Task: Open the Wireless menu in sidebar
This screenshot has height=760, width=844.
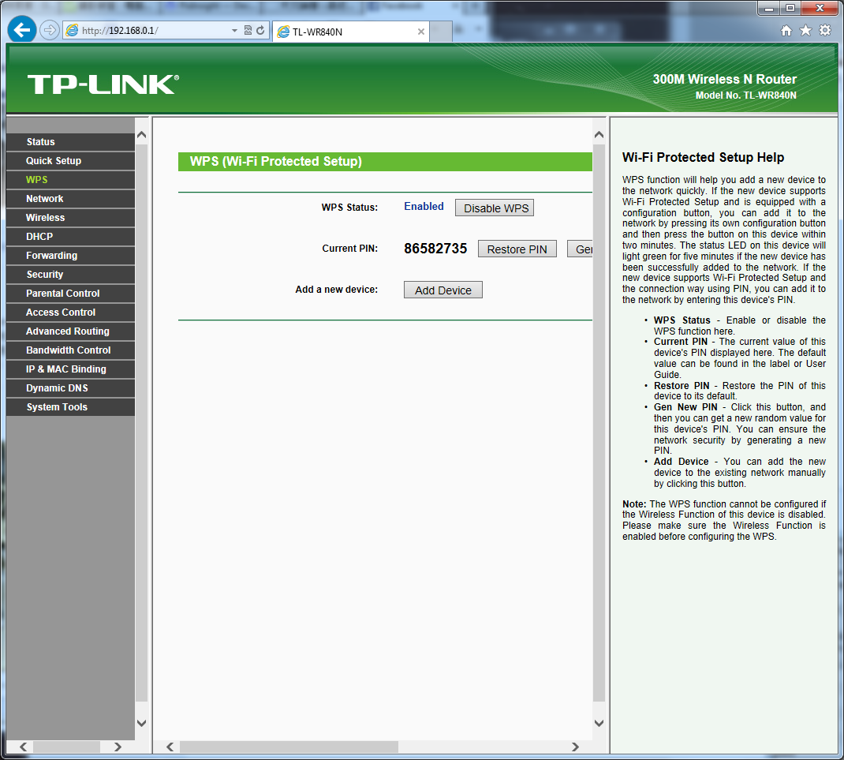Action: pos(45,218)
